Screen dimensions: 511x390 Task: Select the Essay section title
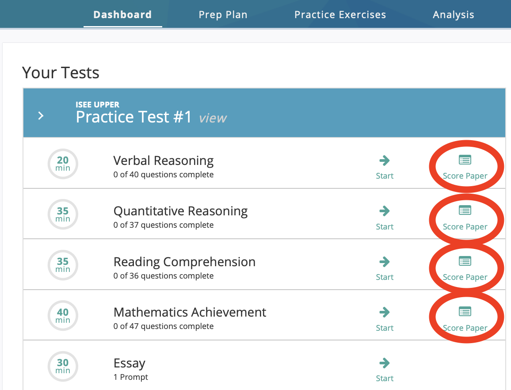coord(130,363)
